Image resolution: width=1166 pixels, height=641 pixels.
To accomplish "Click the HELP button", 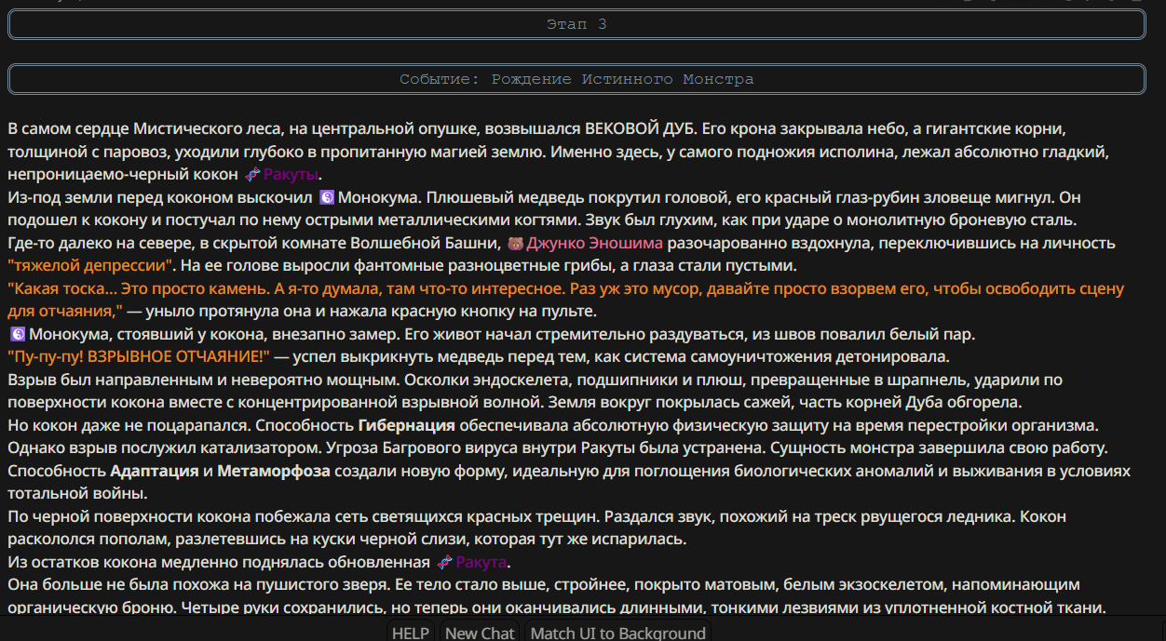I will coord(410,633).
